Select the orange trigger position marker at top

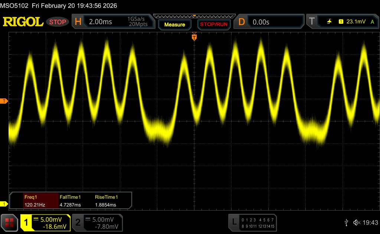(x=194, y=37)
